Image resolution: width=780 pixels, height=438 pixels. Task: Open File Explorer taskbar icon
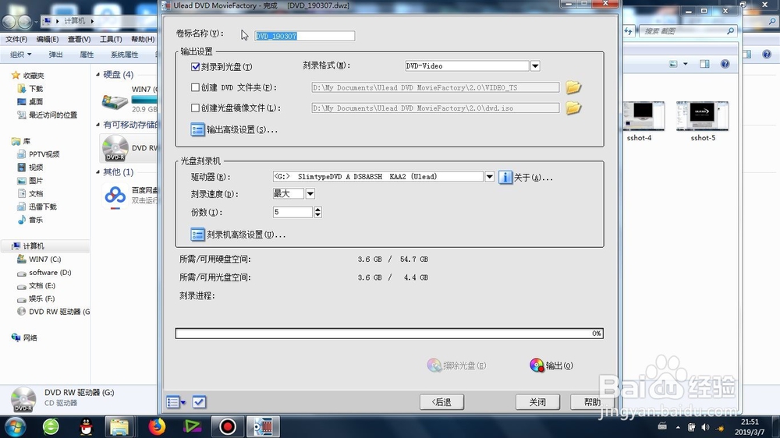click(x=119, y=426)
